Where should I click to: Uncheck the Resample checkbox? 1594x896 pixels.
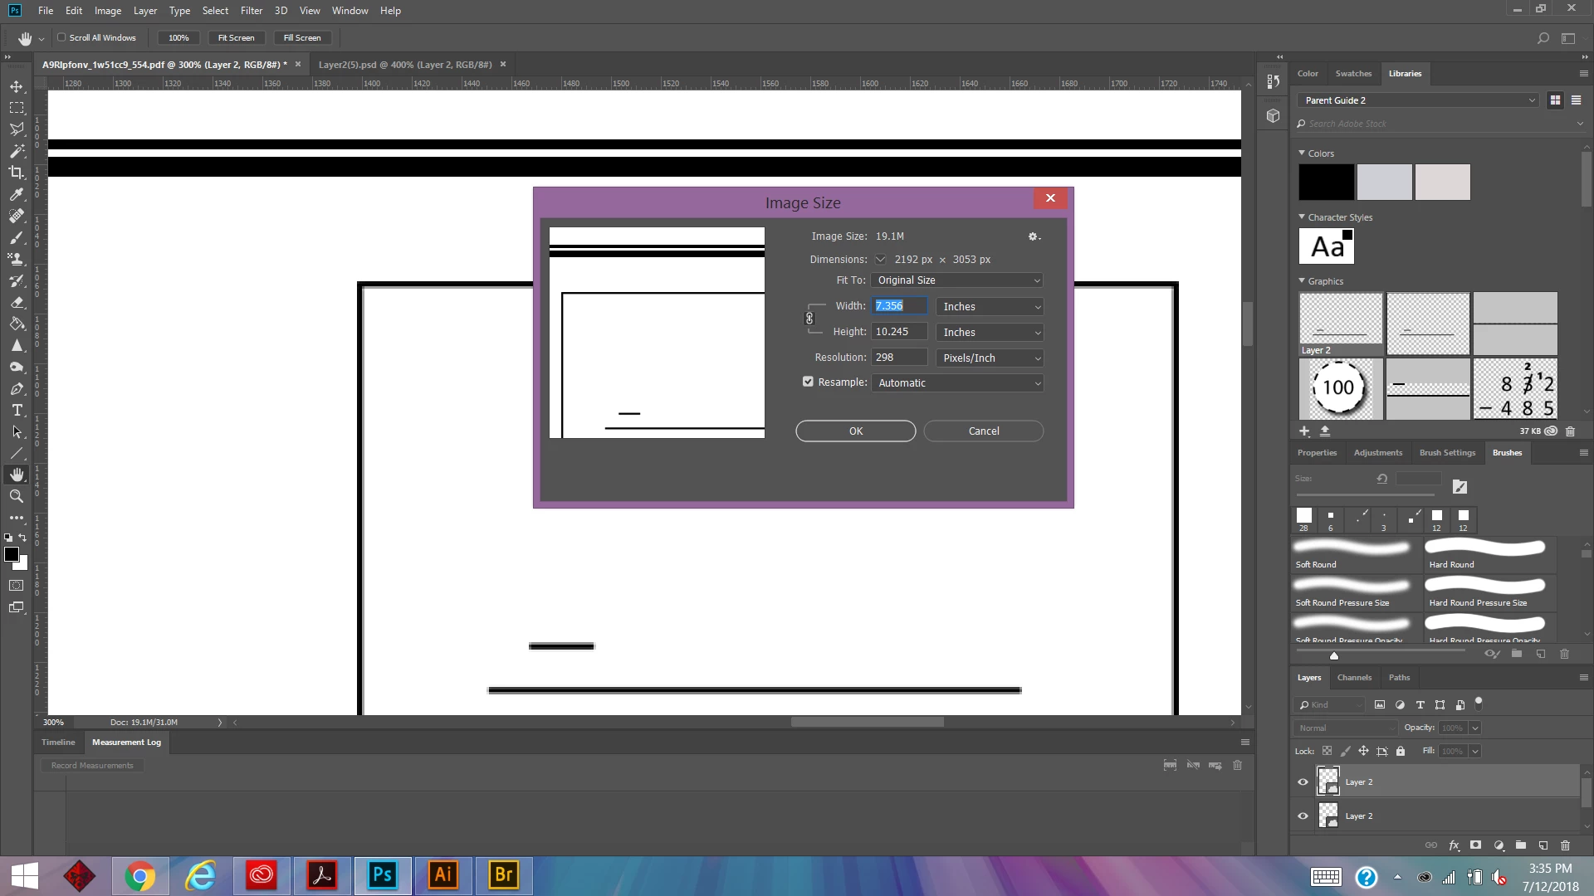(808, 382)
